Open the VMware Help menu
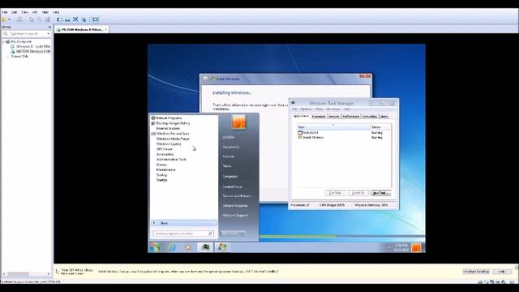This screenshot has width=519, height=292. [56, 12]
